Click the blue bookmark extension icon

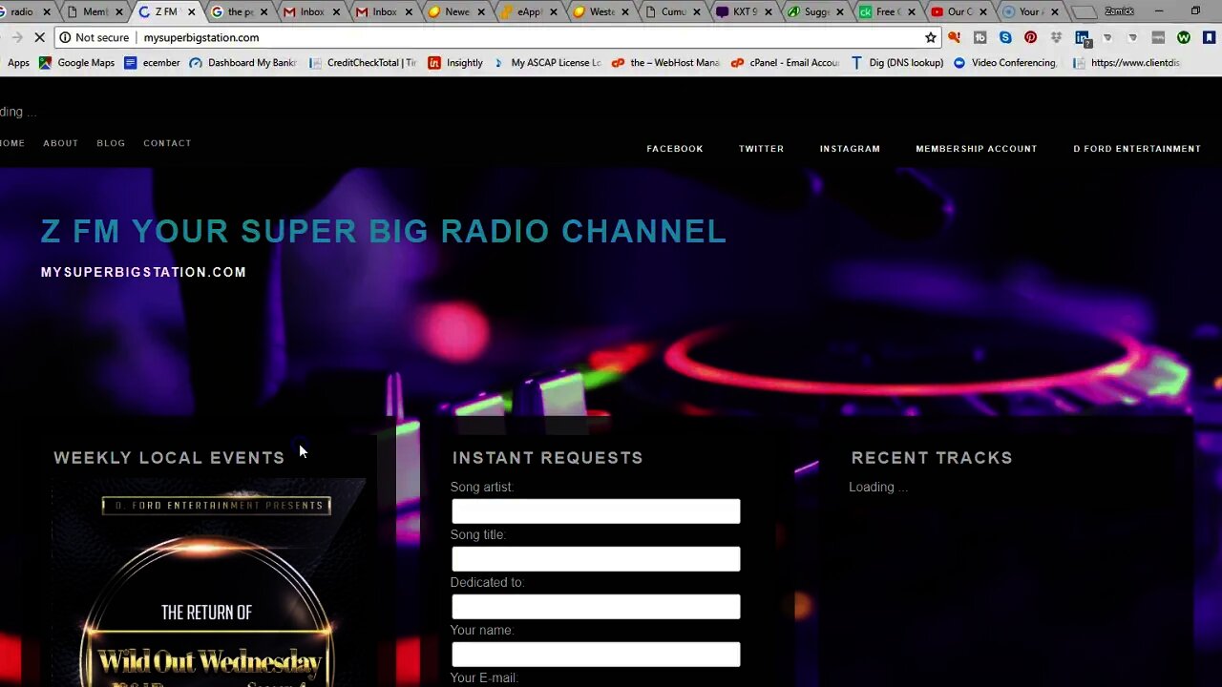pos(1209,37)
